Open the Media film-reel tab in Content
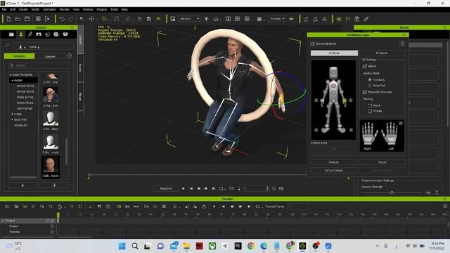 pos(56,34)
